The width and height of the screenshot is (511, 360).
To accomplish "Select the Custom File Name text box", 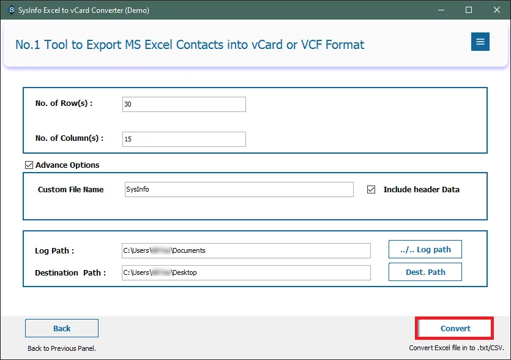I will tap(239, 190).
